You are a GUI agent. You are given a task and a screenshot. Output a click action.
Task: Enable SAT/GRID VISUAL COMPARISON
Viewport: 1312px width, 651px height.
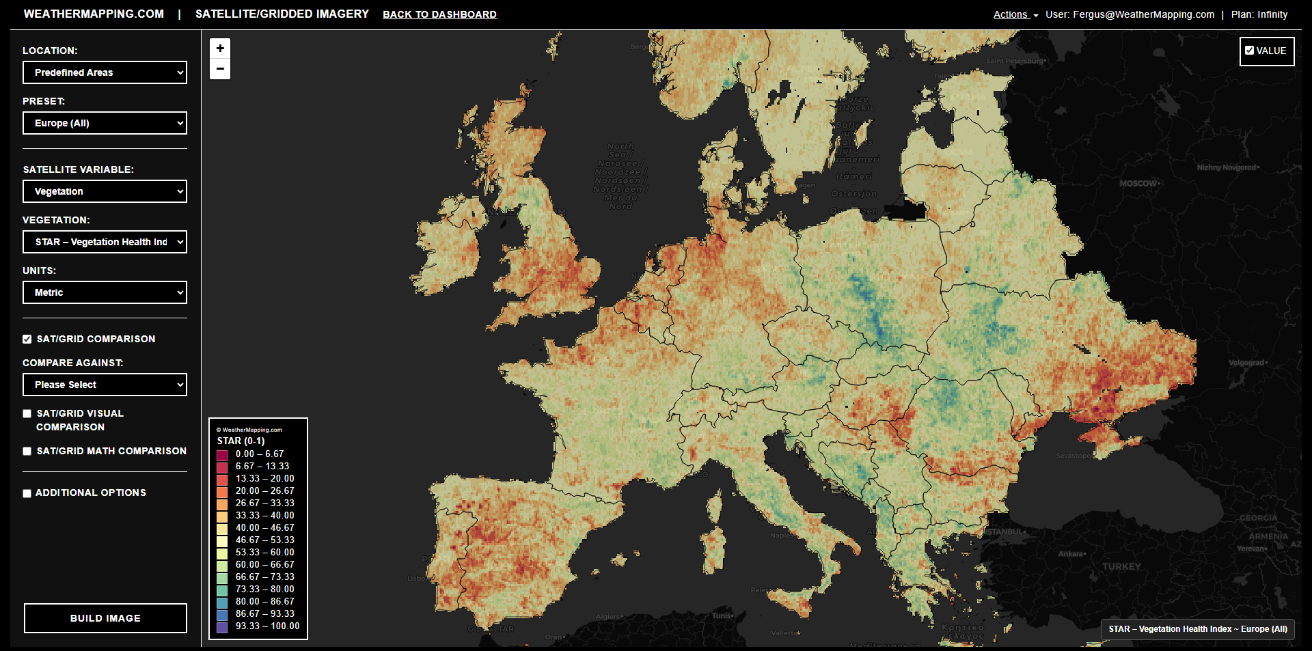point(27,413)
